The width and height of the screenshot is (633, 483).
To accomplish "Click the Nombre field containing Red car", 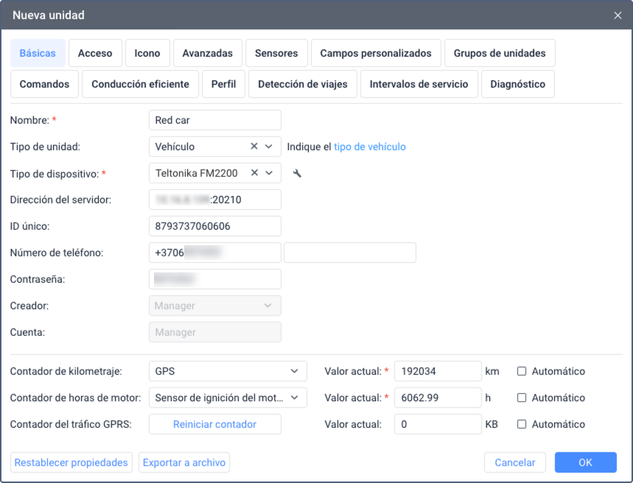I will (x=214, y=120).
